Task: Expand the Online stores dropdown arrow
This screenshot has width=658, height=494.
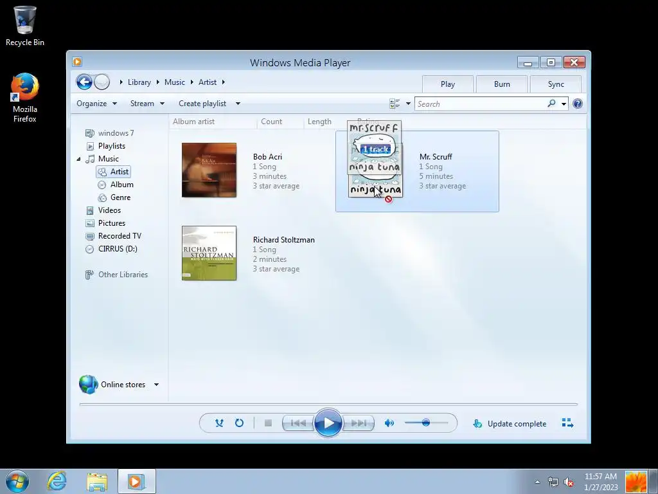Action: [x=156, y=385]
